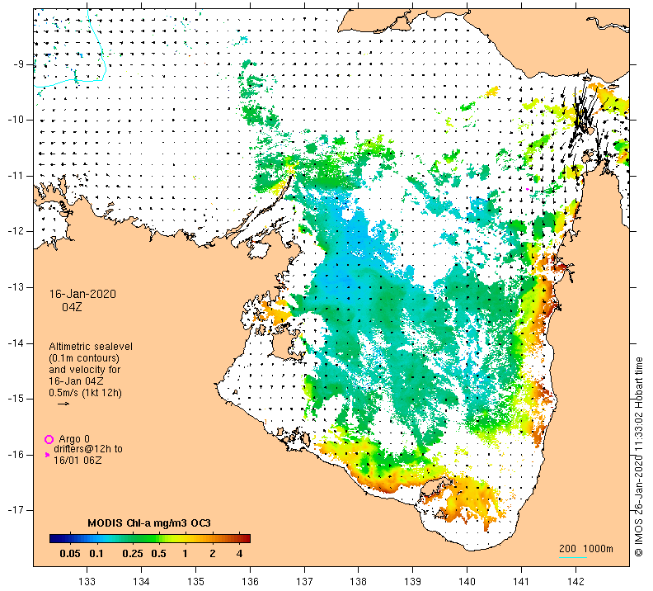Click the -16 latitude axis label

click(x=16, y=455)
